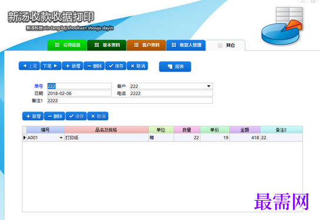Cancel detail edit with lower 取消

98,116
